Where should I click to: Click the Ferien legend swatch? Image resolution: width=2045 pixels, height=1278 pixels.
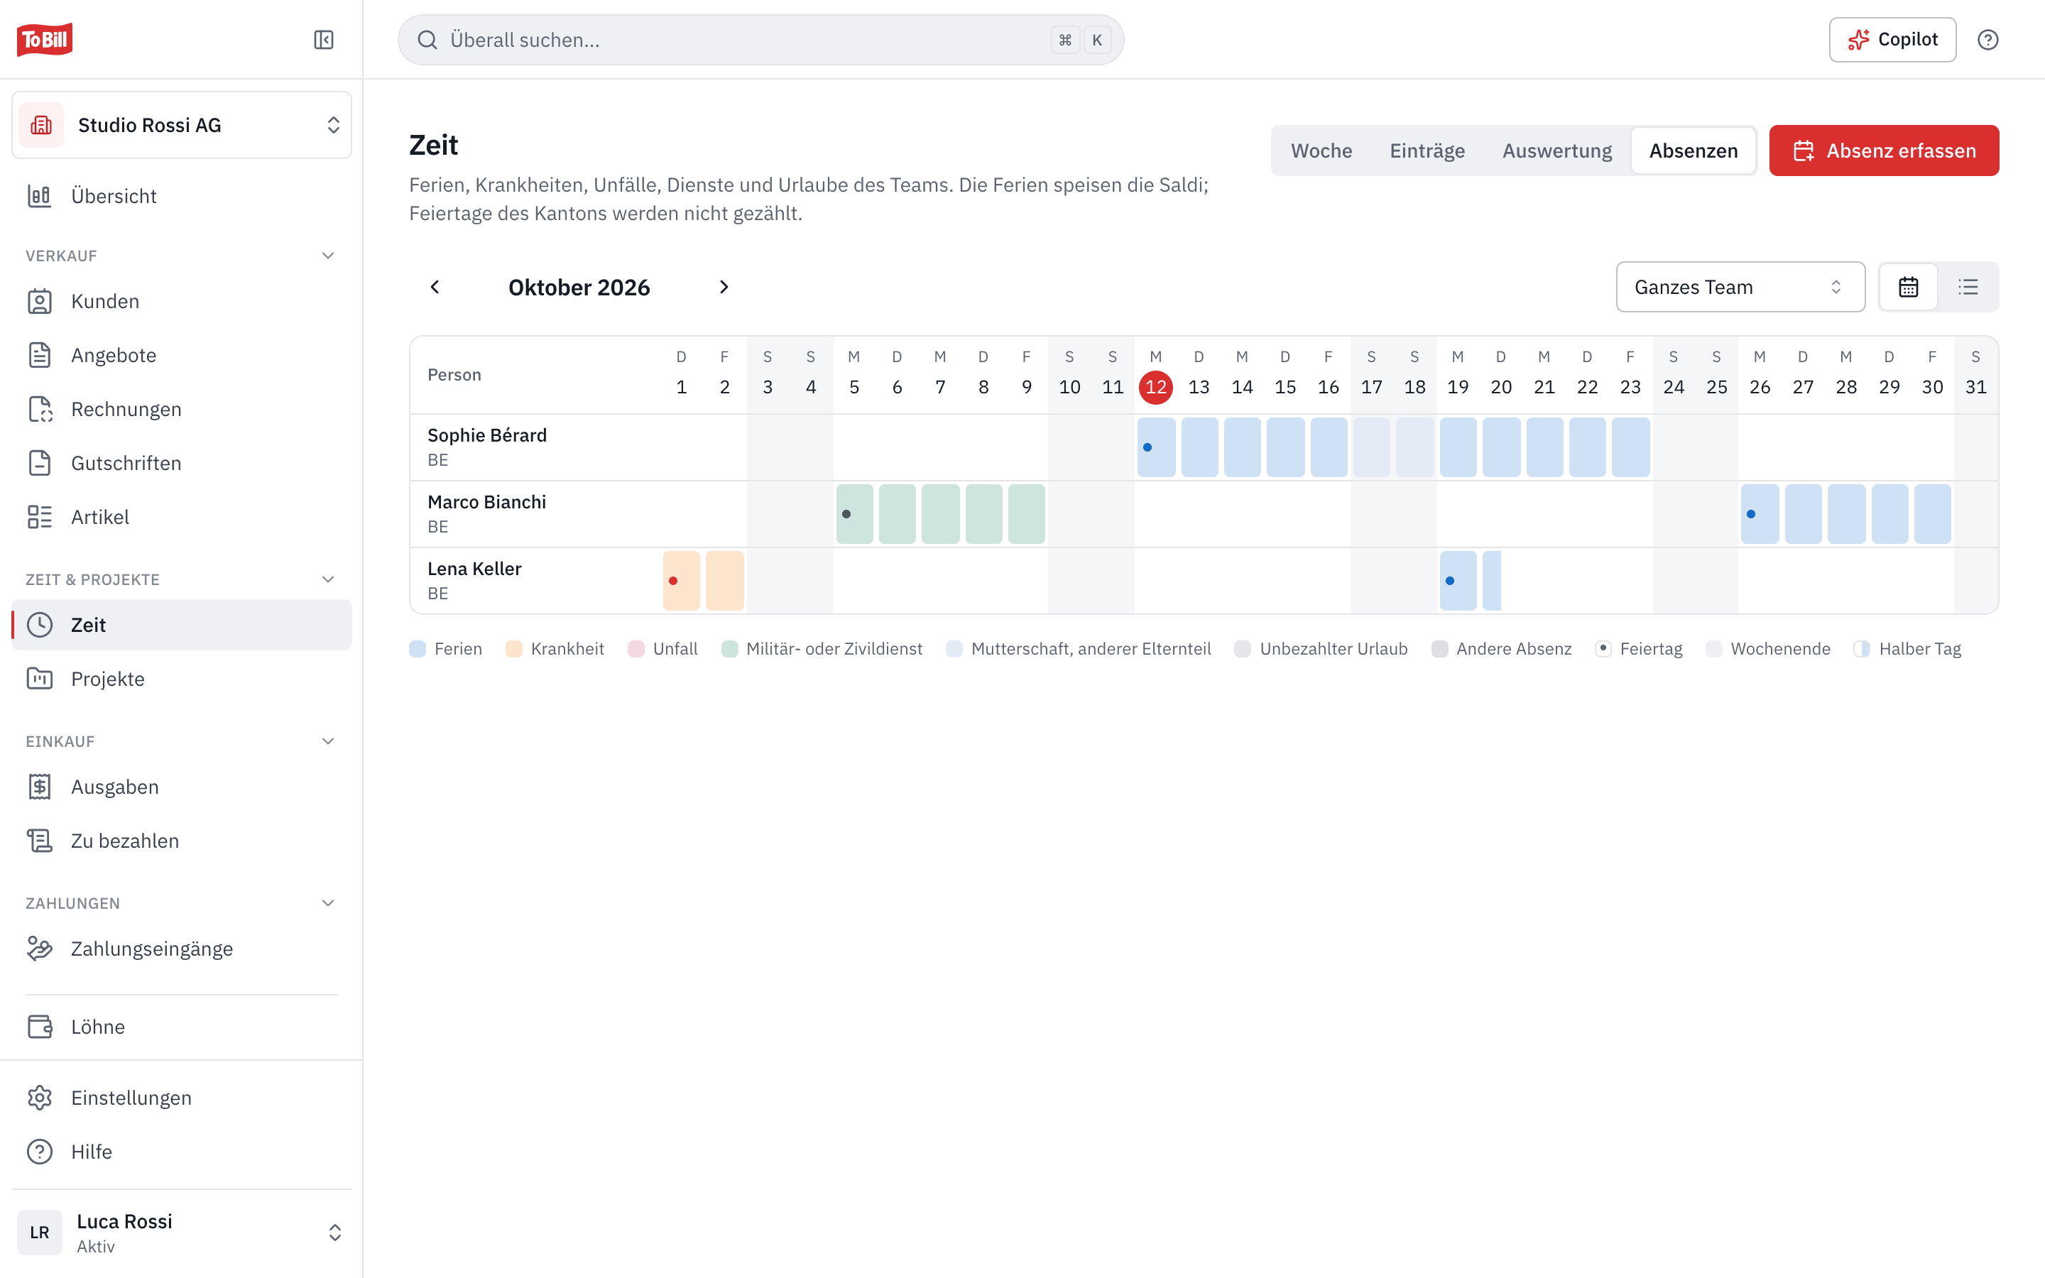[418, 649]
